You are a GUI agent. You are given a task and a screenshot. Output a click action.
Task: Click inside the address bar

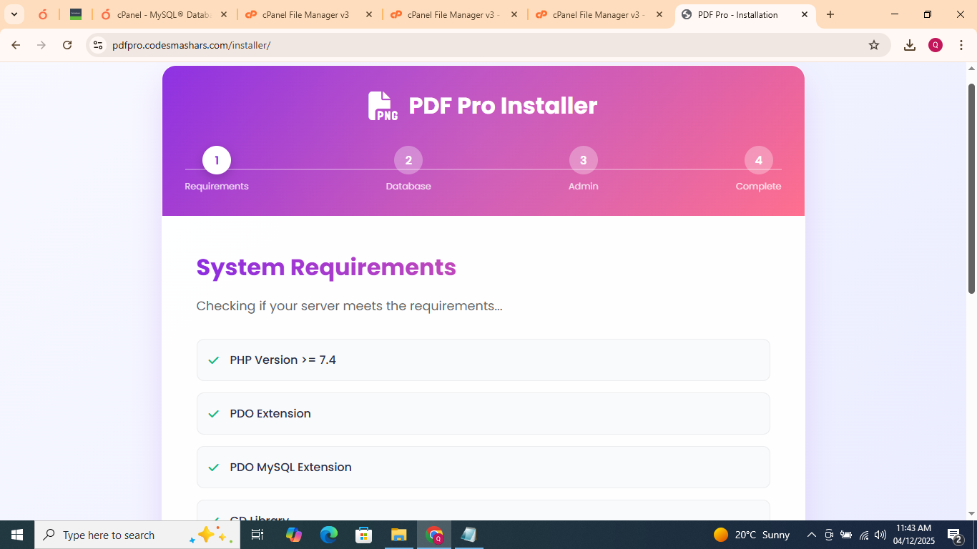[x=429, y=44]
